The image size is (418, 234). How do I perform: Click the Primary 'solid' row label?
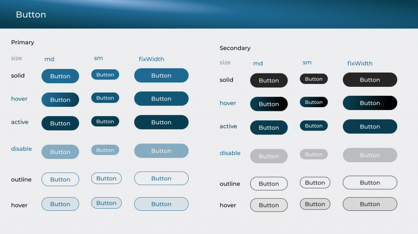[x=18, y=75]
